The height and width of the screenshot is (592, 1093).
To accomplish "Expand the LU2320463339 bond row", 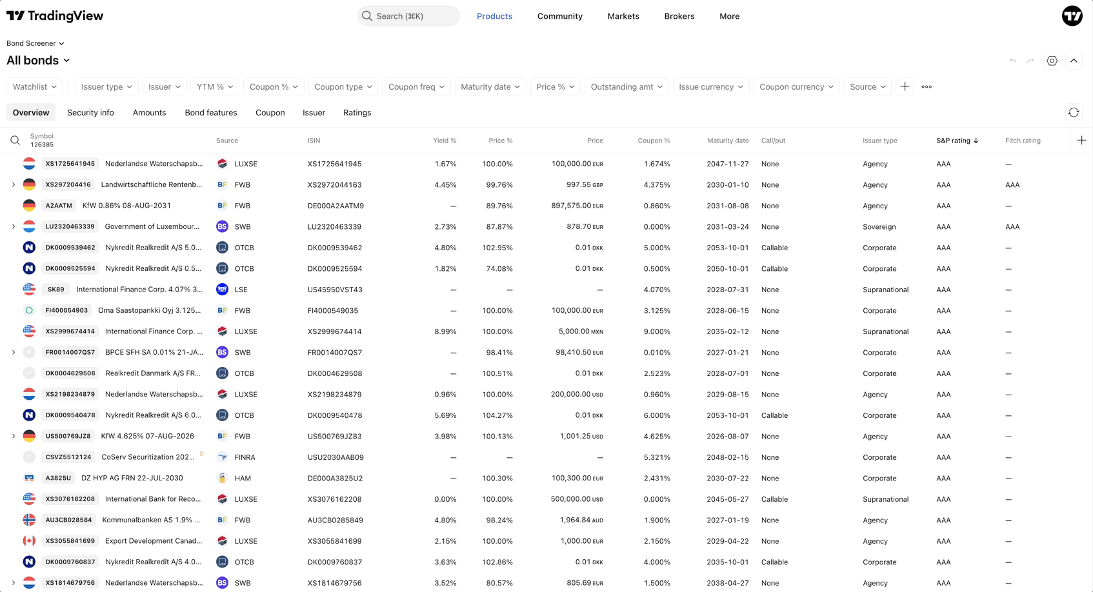I will coord(14,226).
